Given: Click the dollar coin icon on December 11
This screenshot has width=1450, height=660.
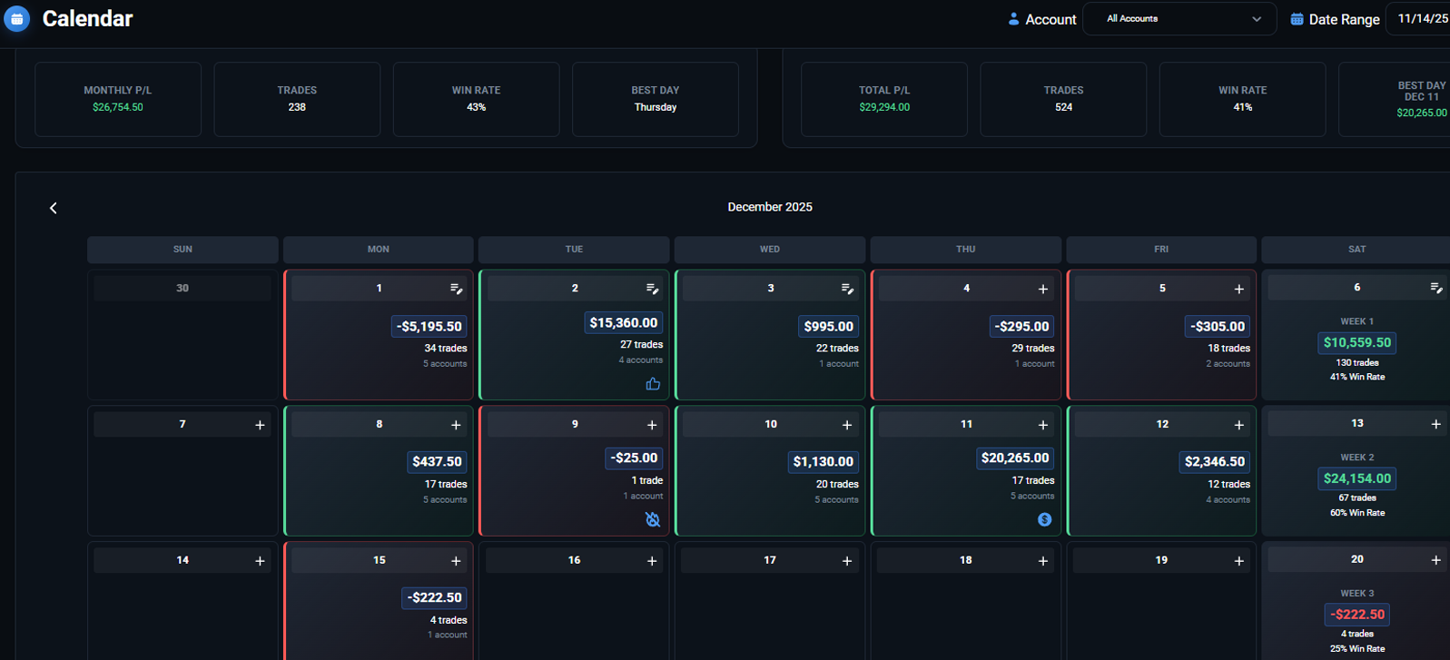Looking at the screenshot, I should (1044, 519).
